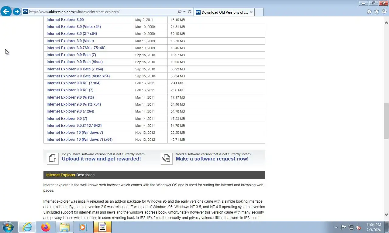Open Internet Explorer 8.00 link

(65, 20)
